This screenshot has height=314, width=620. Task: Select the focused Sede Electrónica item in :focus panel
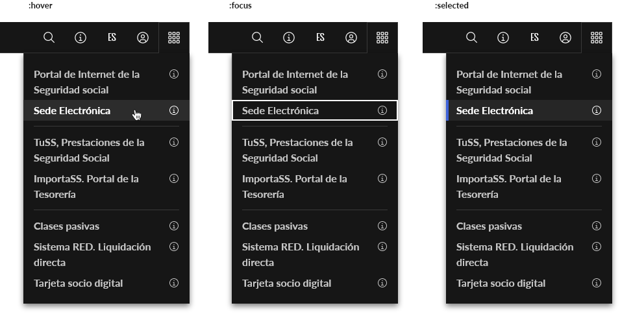tap(281, 110)
